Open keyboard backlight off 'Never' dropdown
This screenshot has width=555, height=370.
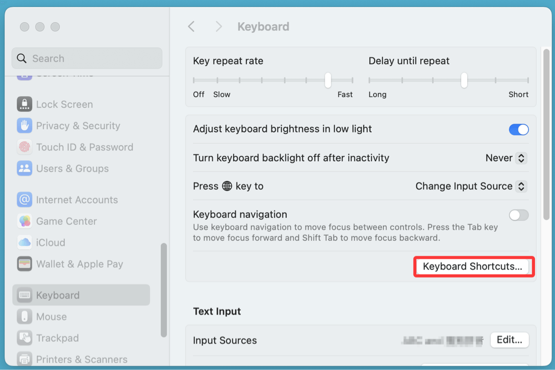point(506,158)
